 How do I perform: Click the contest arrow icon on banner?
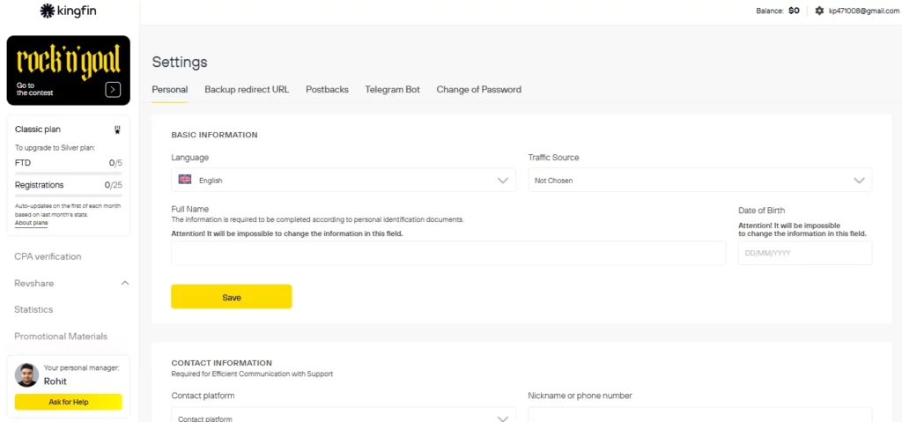(x=113, y=89)
